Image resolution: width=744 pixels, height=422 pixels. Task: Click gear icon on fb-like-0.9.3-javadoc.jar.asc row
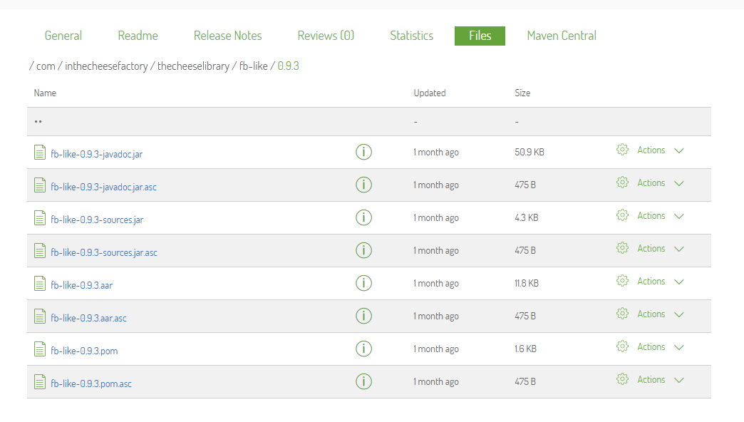[x=622, y=182]
